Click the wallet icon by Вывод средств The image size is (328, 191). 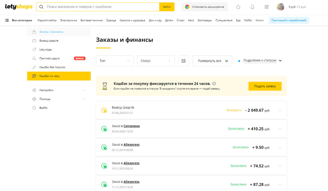click(x=34, y=41)
